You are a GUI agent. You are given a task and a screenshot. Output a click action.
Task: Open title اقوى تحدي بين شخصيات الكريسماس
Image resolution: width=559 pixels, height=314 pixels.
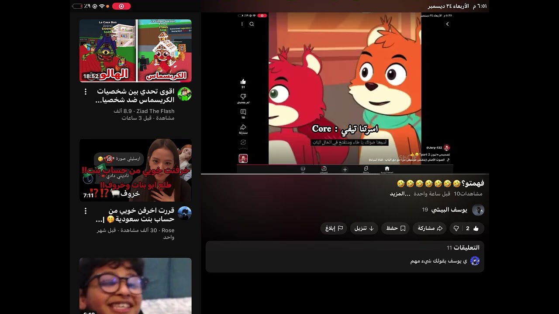click(135, 96)
